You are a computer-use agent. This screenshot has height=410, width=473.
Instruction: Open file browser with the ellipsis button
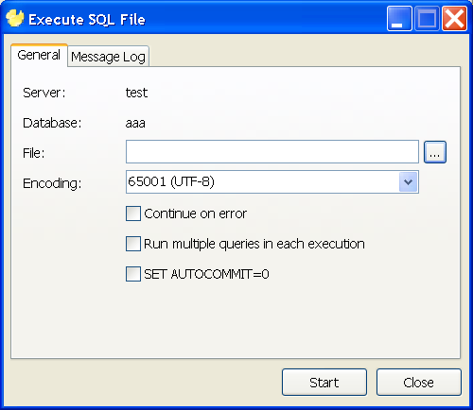[435, 152]
